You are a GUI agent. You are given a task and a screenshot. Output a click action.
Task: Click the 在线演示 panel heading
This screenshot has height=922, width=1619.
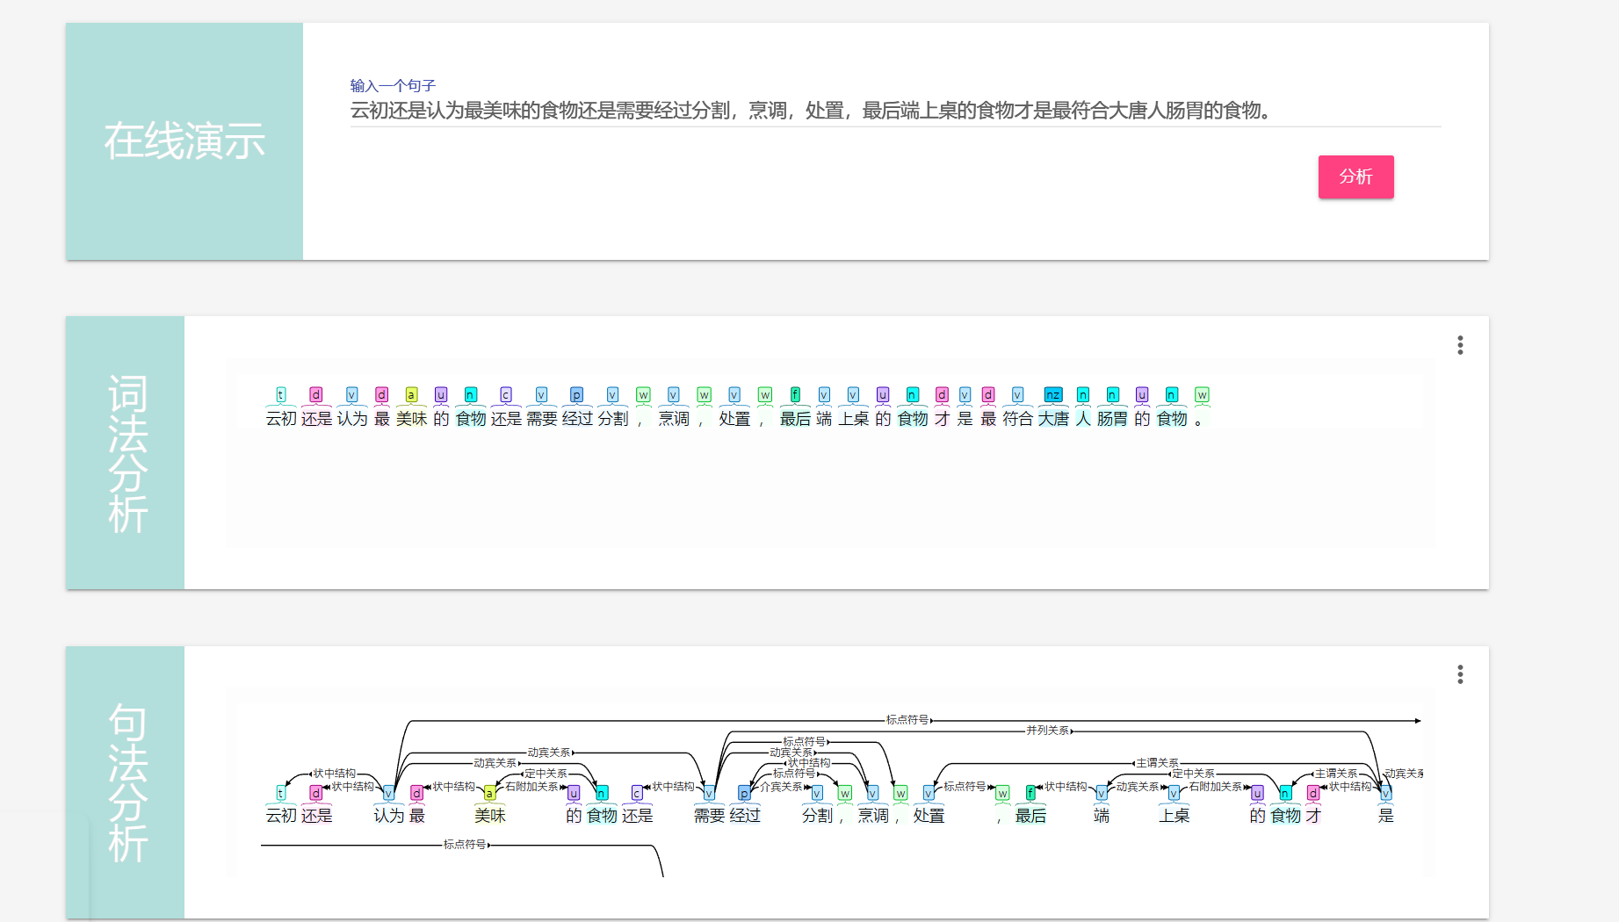tap(184, 141)
